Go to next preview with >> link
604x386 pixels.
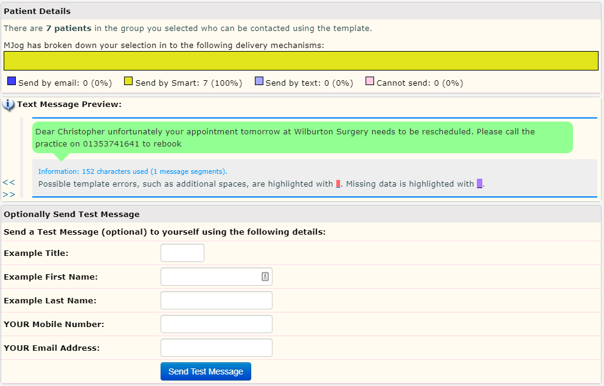pos(9,195)
